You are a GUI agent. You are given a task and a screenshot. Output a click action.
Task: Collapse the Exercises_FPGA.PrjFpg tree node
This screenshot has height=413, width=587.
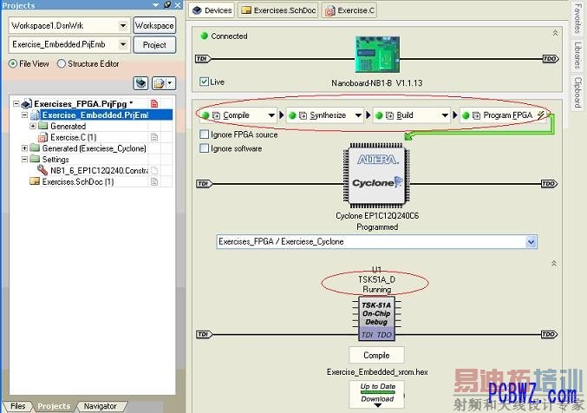click(16, 103)
